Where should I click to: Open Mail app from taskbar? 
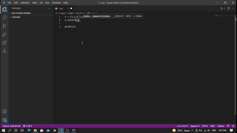(48, 130)
